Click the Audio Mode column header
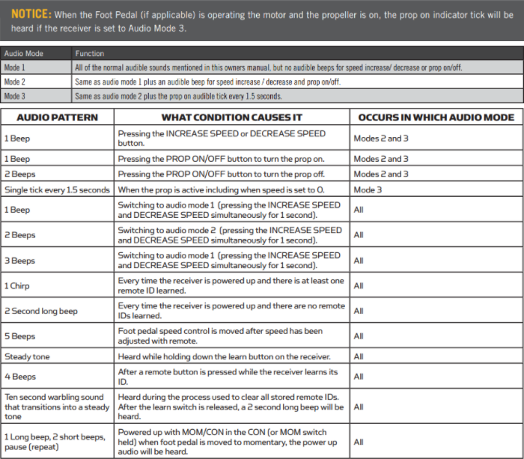 pos(23,54)
